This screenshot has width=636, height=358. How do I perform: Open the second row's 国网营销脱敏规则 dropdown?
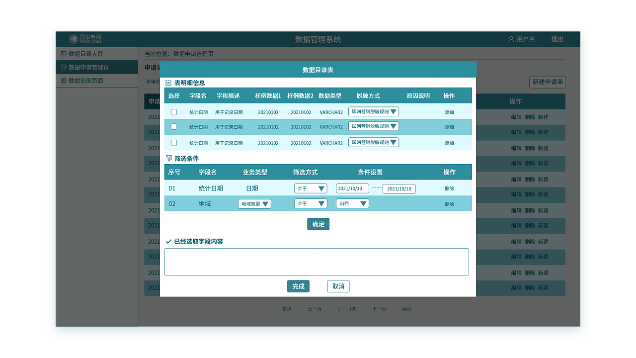(374, 126)
